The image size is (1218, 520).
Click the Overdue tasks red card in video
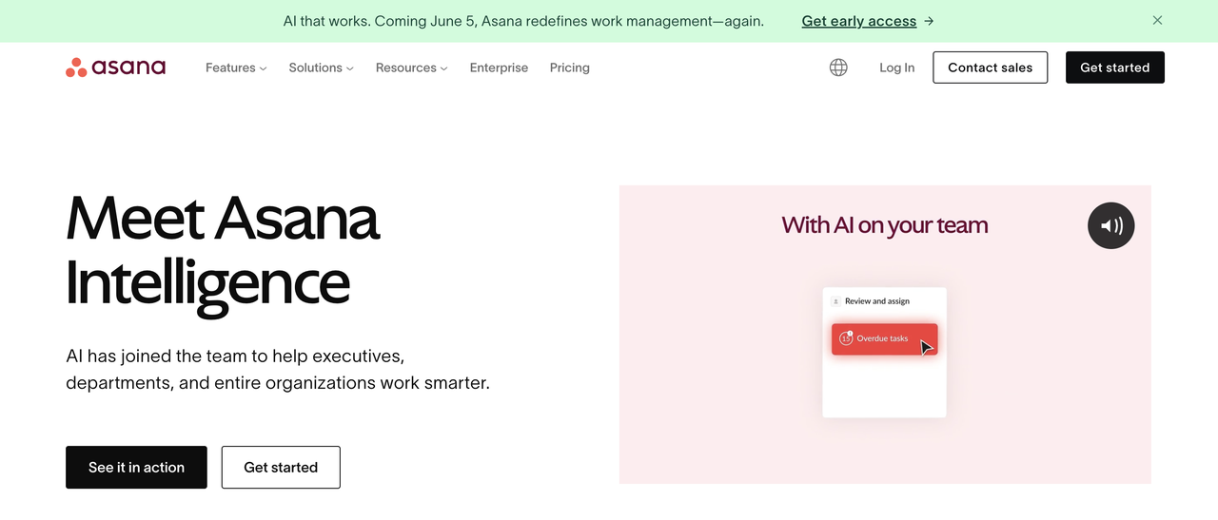(x=885, y=338)
